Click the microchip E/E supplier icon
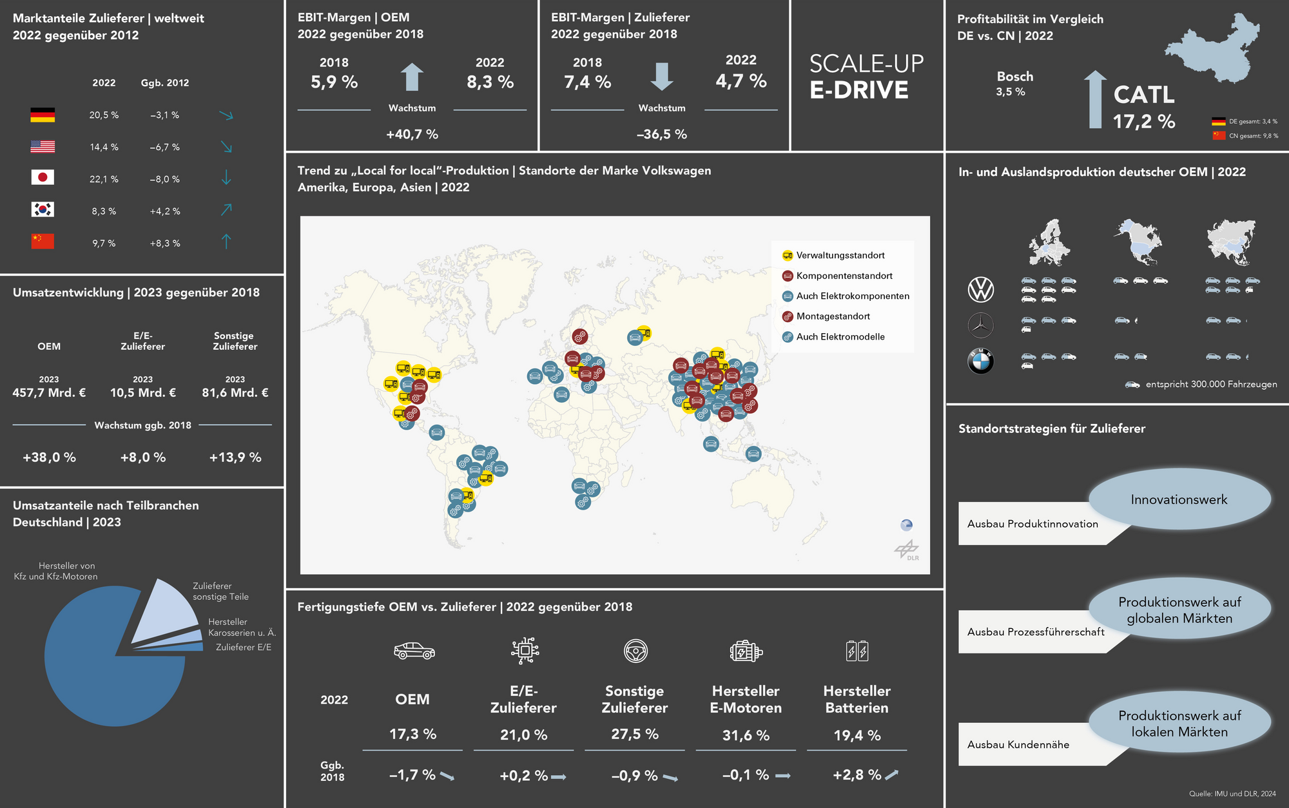This screenshot has width=1289, height=808. [x=525, y=651]
